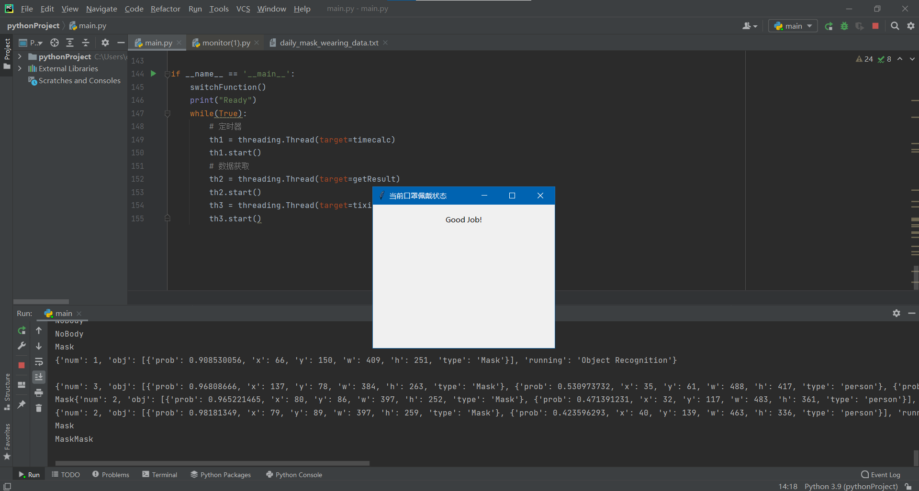Select opened file locator in Project panel
This screenshot has width=919, height=491.
[x=55, y=43]
